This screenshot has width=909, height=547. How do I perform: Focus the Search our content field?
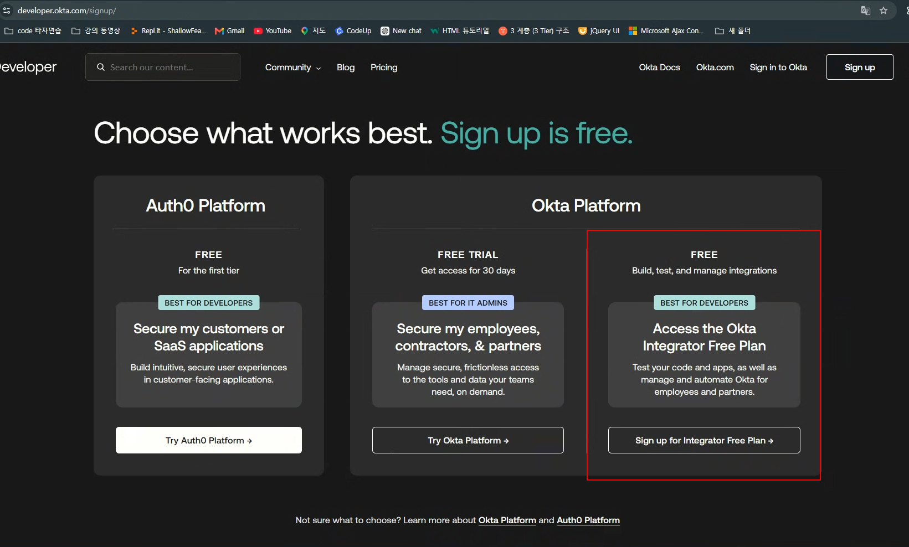(x=163, y=67)
